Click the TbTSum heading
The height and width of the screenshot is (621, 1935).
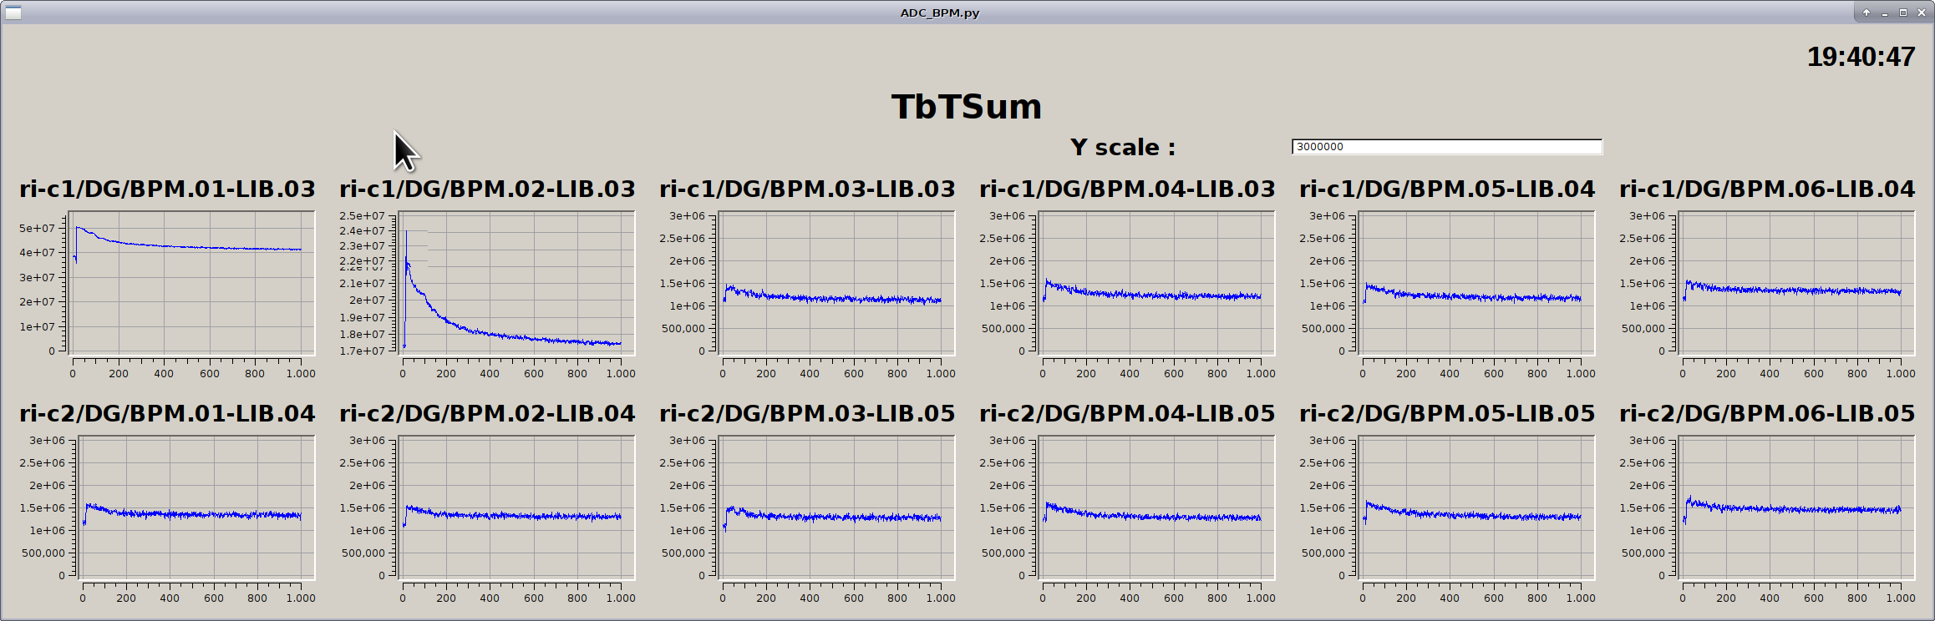pyautogui.click(x=967, y=107)
